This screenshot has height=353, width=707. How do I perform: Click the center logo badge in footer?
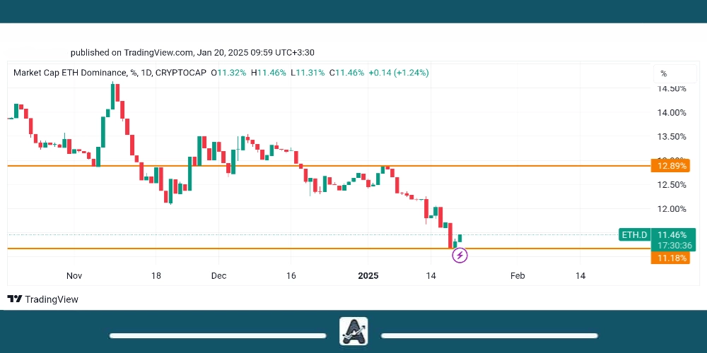pyautogui.click(x=353, y=331)
